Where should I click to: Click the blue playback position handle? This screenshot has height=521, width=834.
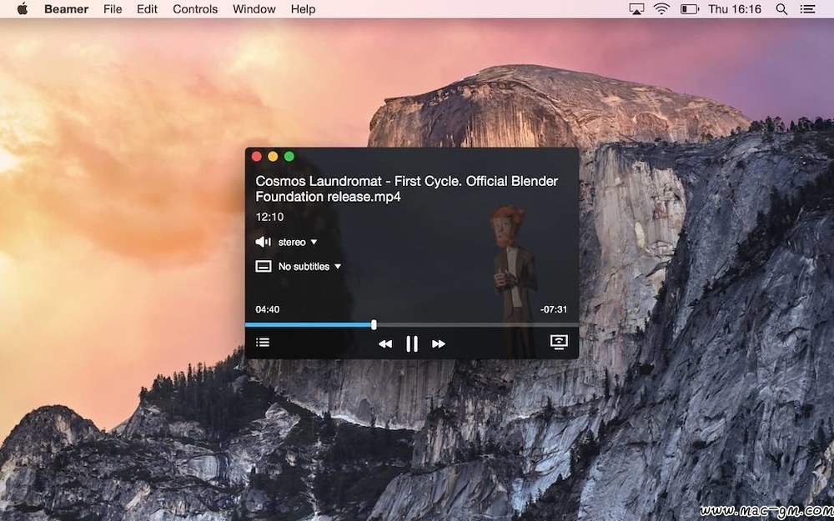coord(374,324)
